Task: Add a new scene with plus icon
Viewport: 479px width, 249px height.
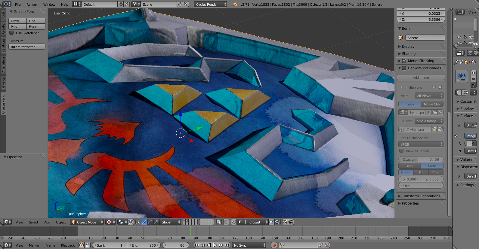Action: 180,4
